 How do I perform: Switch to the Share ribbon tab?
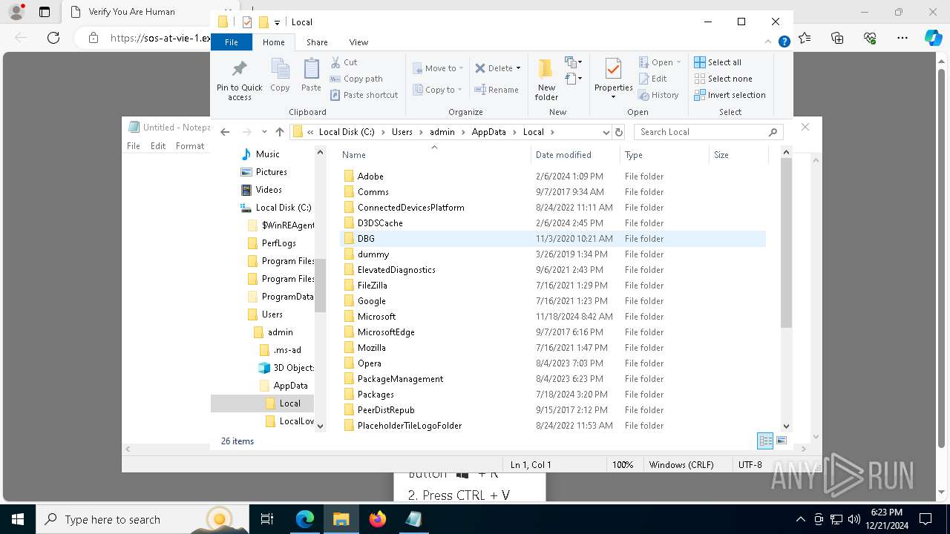click(317, 42)
